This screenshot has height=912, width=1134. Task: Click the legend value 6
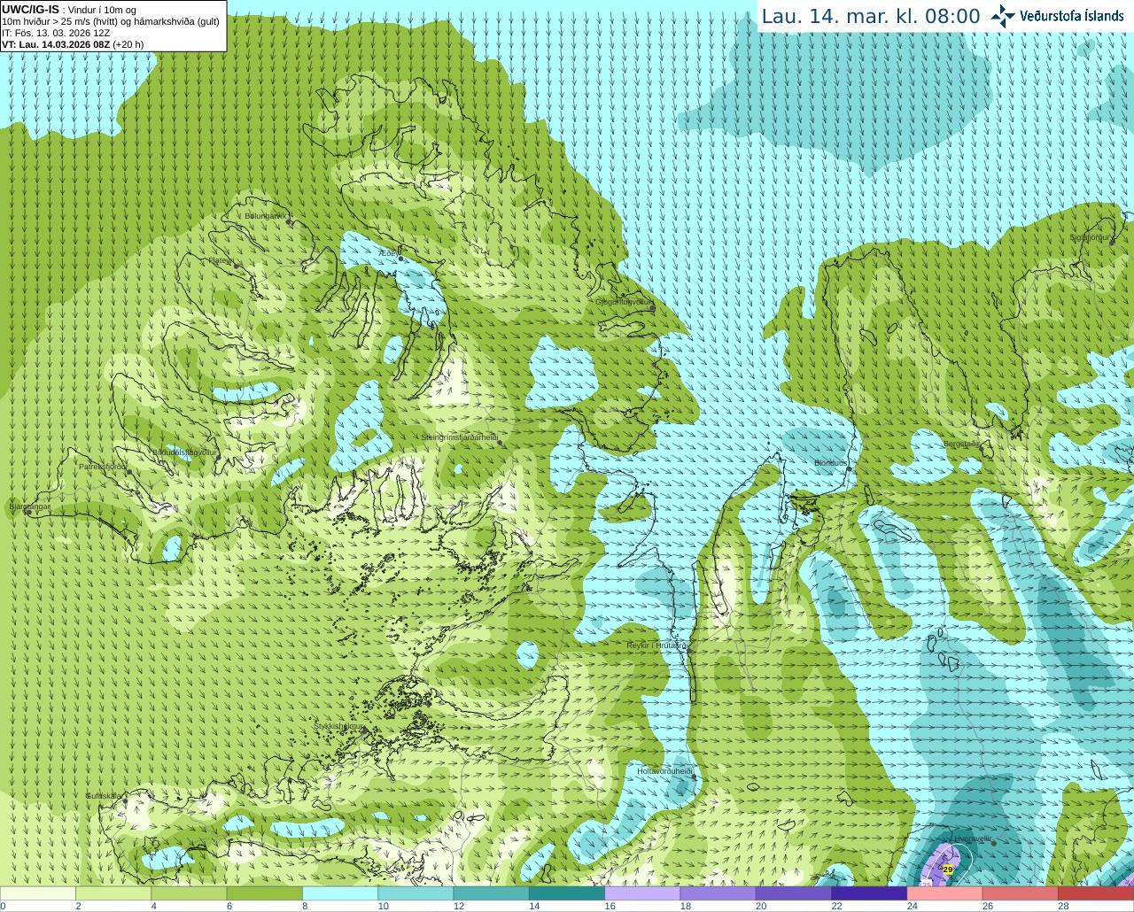tap(229, 906)
